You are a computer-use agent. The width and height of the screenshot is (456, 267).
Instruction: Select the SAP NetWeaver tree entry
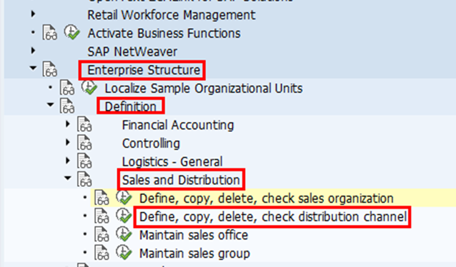tap(132, 52)
